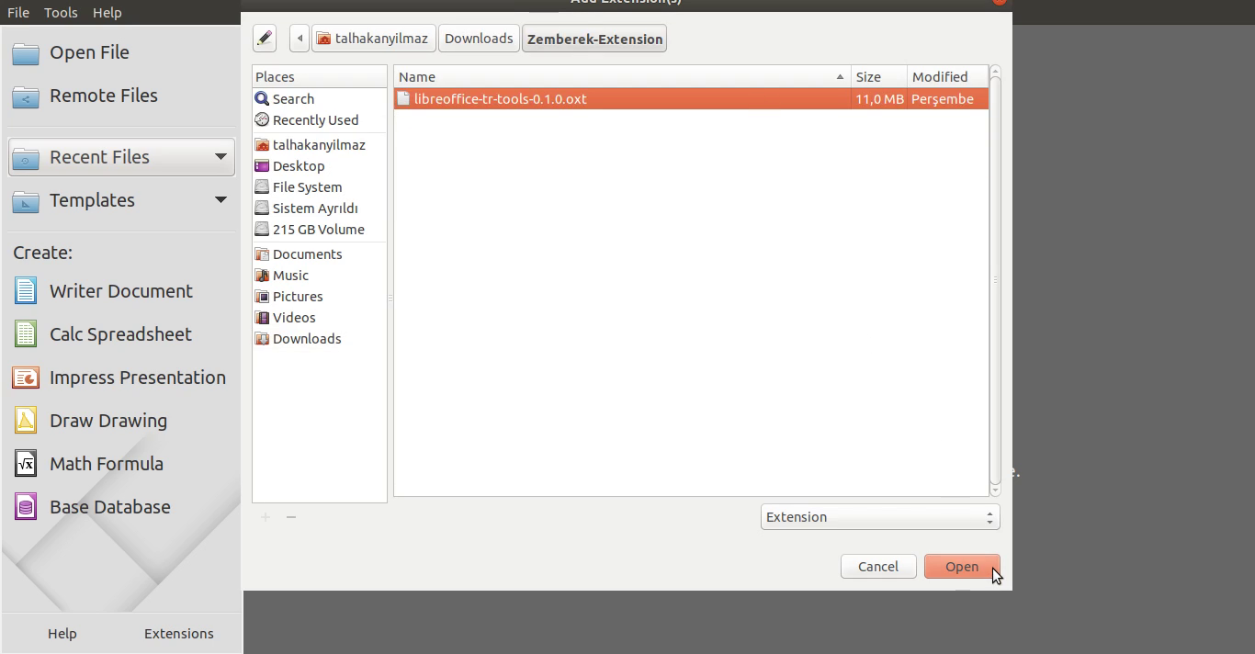The width and height of the screenshot is (1255, 654).
Task: Sort files by the Modified column
Action: (x=947, y=76)
